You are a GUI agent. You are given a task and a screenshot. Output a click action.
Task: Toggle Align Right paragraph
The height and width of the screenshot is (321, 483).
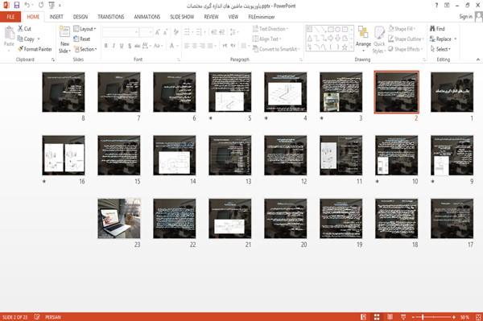(202, 46)
